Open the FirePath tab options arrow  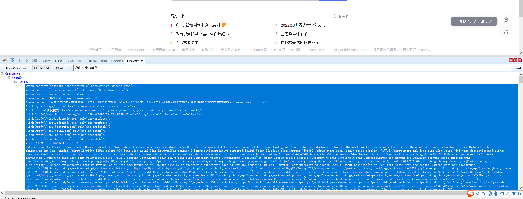click(142, 61)
